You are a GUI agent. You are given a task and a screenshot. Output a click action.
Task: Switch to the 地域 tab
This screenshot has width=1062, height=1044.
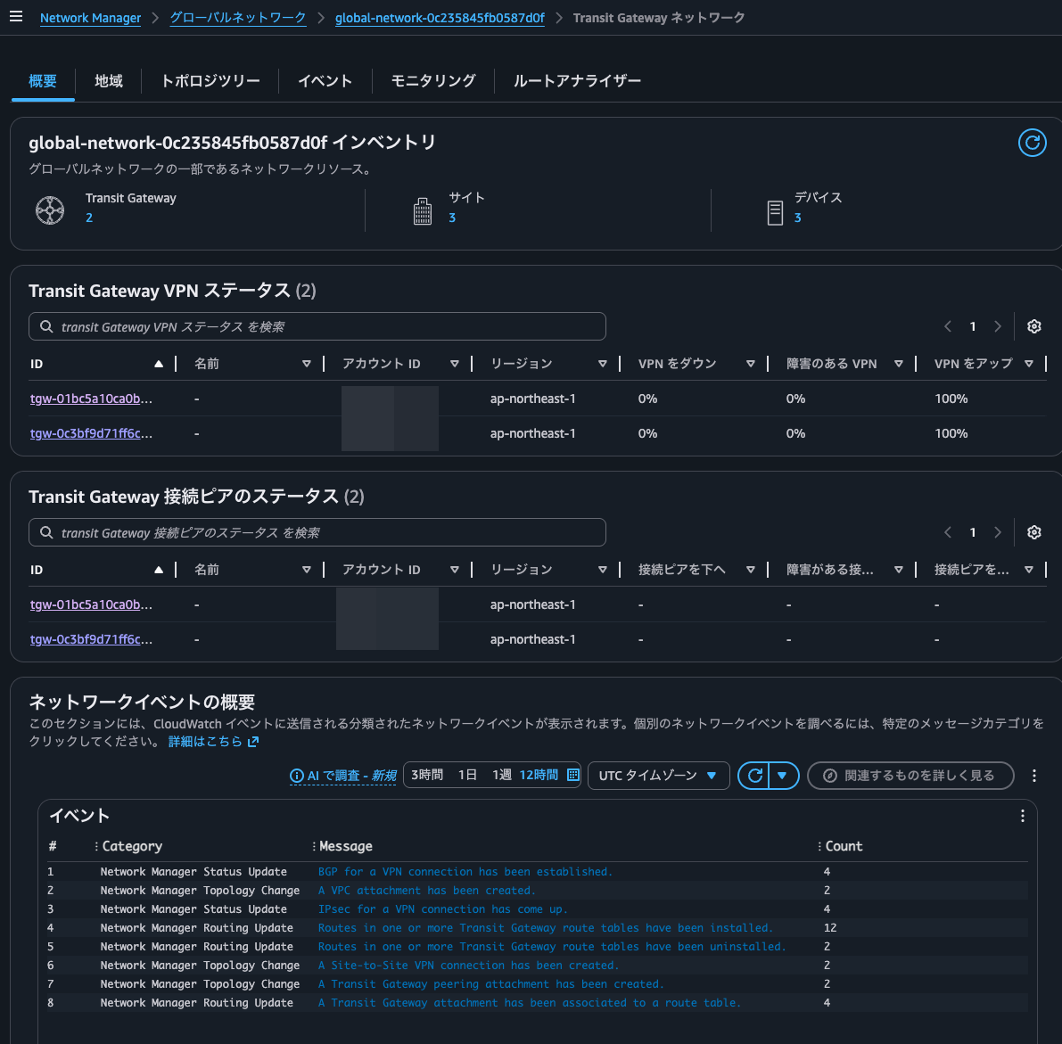(109, 81)
